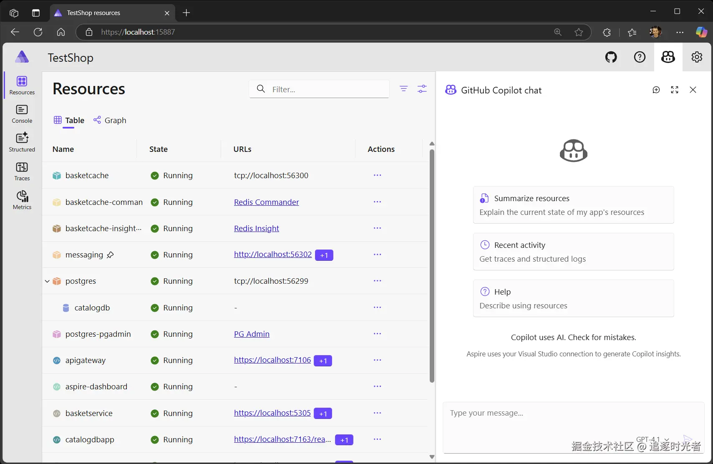The image size is (713, 464).
Task: Open the GitHub repository icon in header
Action: (611, 57)
